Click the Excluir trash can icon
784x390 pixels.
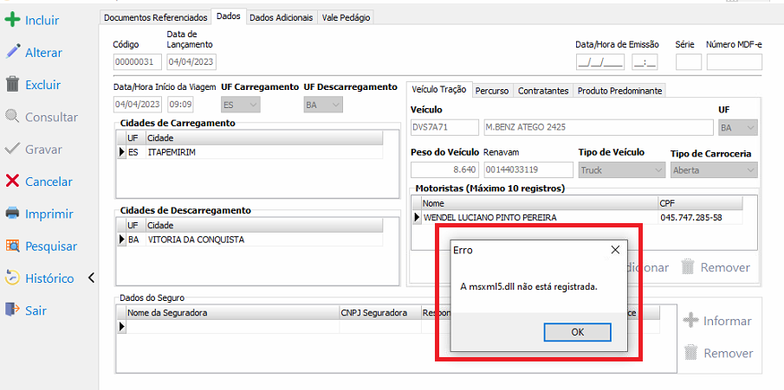12,85
